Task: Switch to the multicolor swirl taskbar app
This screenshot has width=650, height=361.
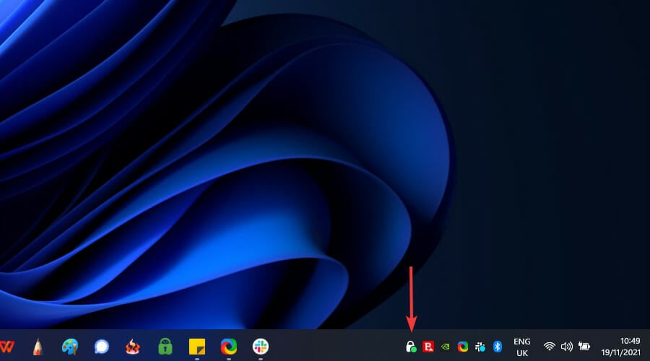Action: tap(229, 347)
